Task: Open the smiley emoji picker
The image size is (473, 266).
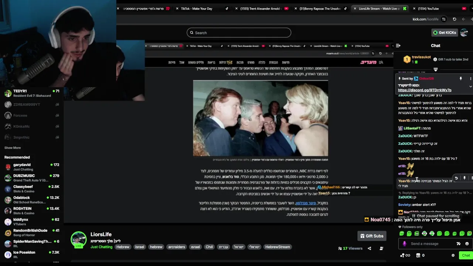Action: pos(467,244)
